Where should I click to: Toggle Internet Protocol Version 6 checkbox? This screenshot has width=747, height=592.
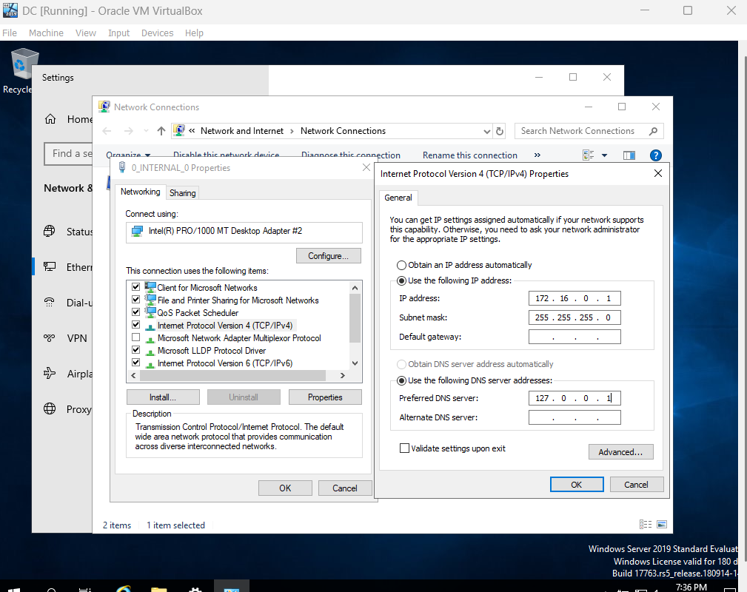[135, 363]
